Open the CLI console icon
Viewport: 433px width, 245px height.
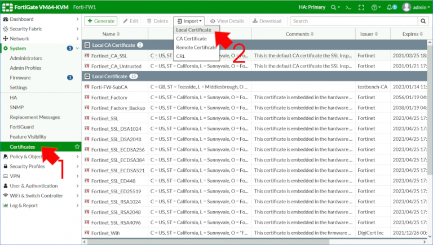pyautogui.click(x=348, y=7)
